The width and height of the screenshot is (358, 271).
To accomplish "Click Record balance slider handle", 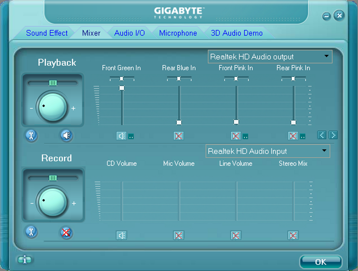I will coord(53,178).
